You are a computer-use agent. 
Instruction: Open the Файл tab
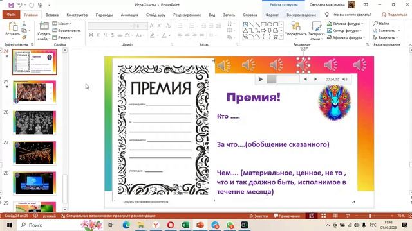coord(12,15)
